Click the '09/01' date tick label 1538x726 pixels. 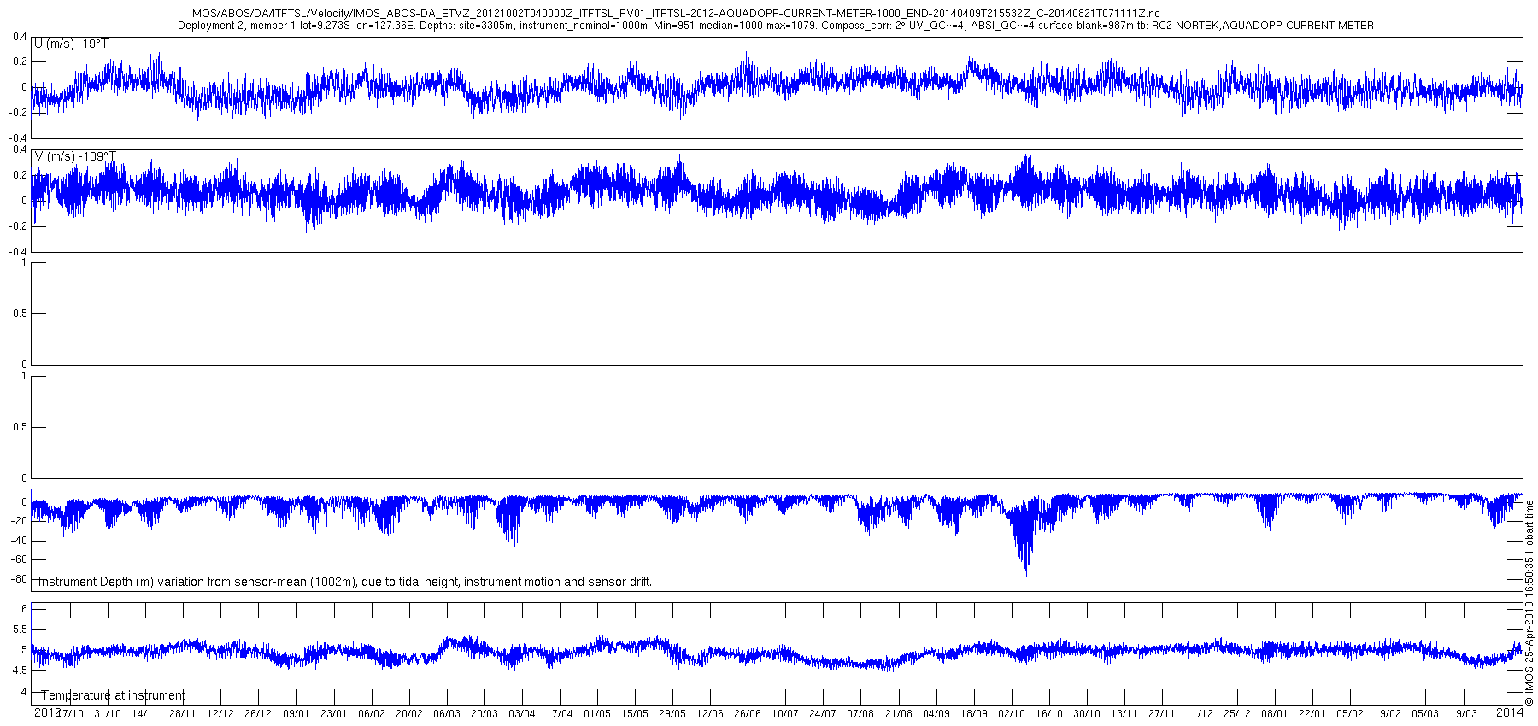[x=296, y=713]
